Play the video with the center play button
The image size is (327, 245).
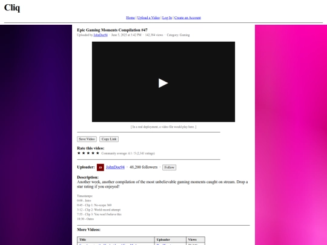point(163,83)
